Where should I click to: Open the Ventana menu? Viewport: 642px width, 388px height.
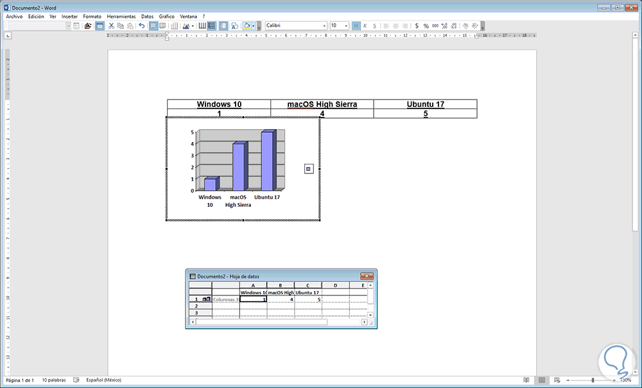[188, 17]
